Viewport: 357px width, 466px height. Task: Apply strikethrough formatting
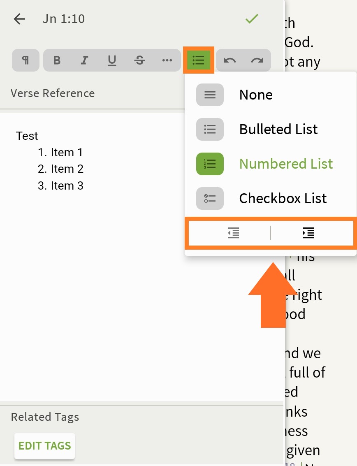click(x=139, y=60)
